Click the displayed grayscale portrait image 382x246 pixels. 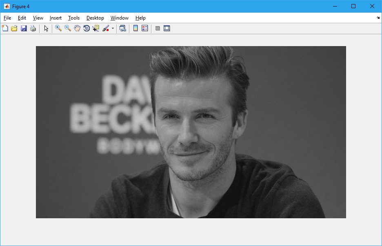pyautogui.click(x=191, y=132)
